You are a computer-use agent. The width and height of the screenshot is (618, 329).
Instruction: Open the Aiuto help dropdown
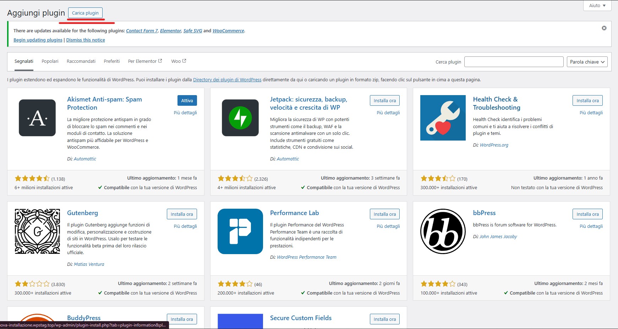tap(597, 5)
